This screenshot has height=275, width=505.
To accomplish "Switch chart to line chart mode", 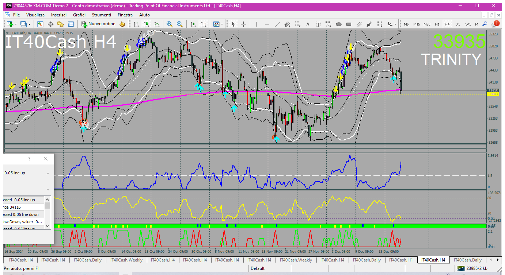I will click(x=157, y=24).
